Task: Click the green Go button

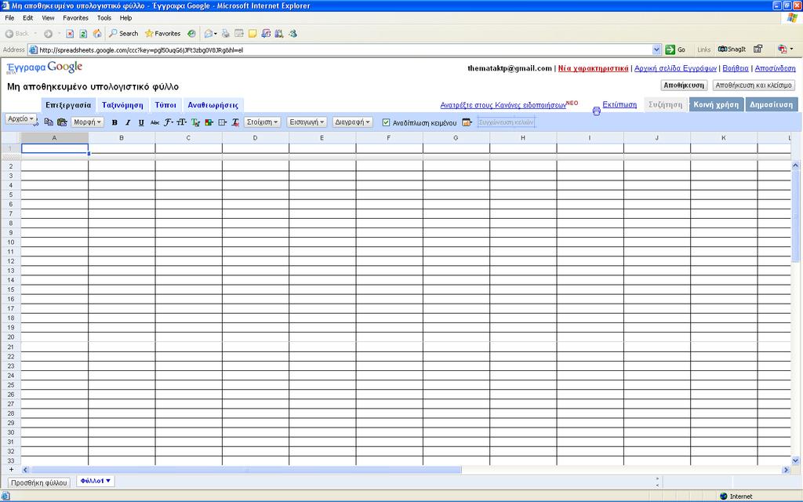Action: pyautogui.click(x=675, y=49)
